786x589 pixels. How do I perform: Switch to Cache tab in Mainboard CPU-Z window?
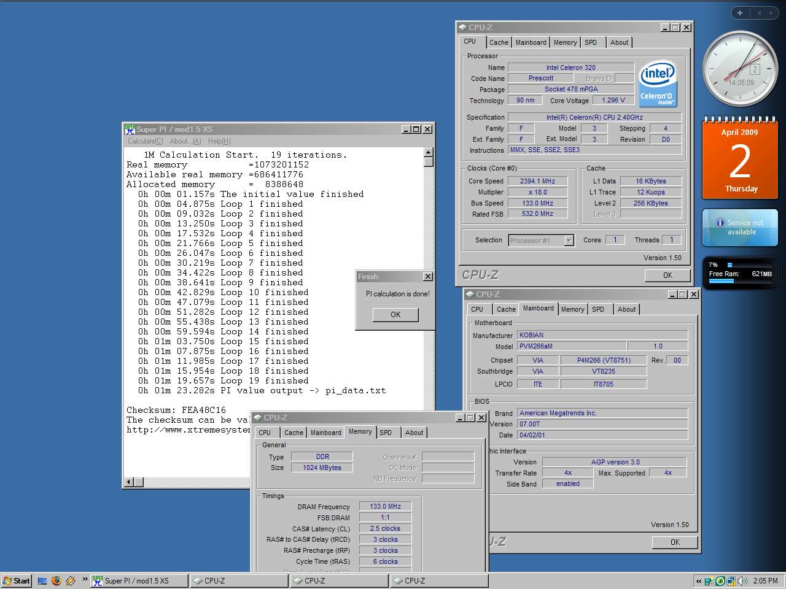pyautogui.click(x=506, y=309)
